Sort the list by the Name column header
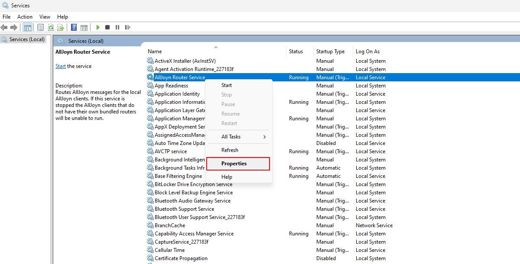This screenshot has width=520, height=264. 215,51
